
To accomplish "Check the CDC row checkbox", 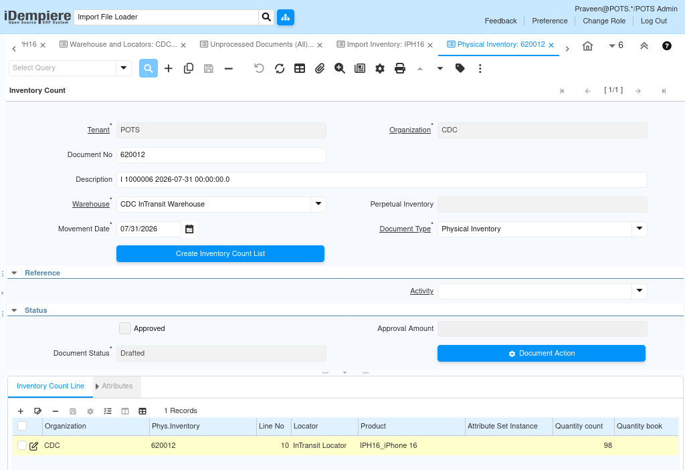I will [22, 445].
